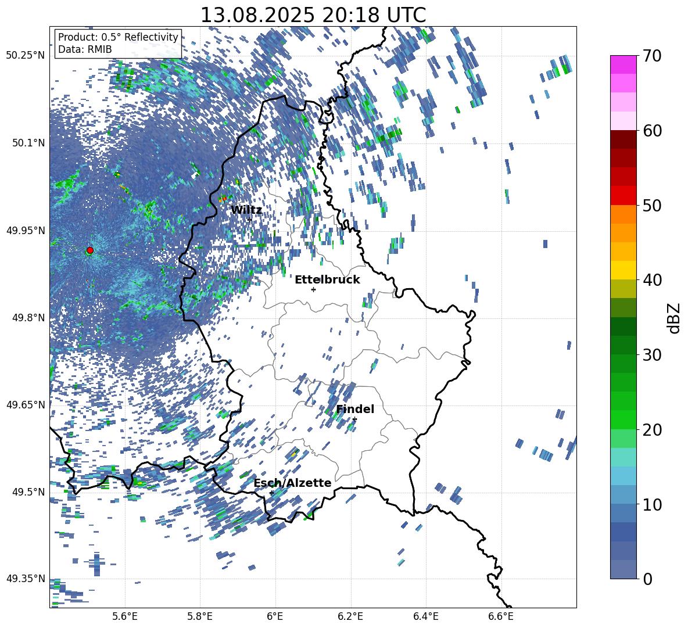Image resolution: width=688 pixels, height=628 pixels.
Task: Click the 50.25°N latitude label
Action: click(x=26, y=56)
